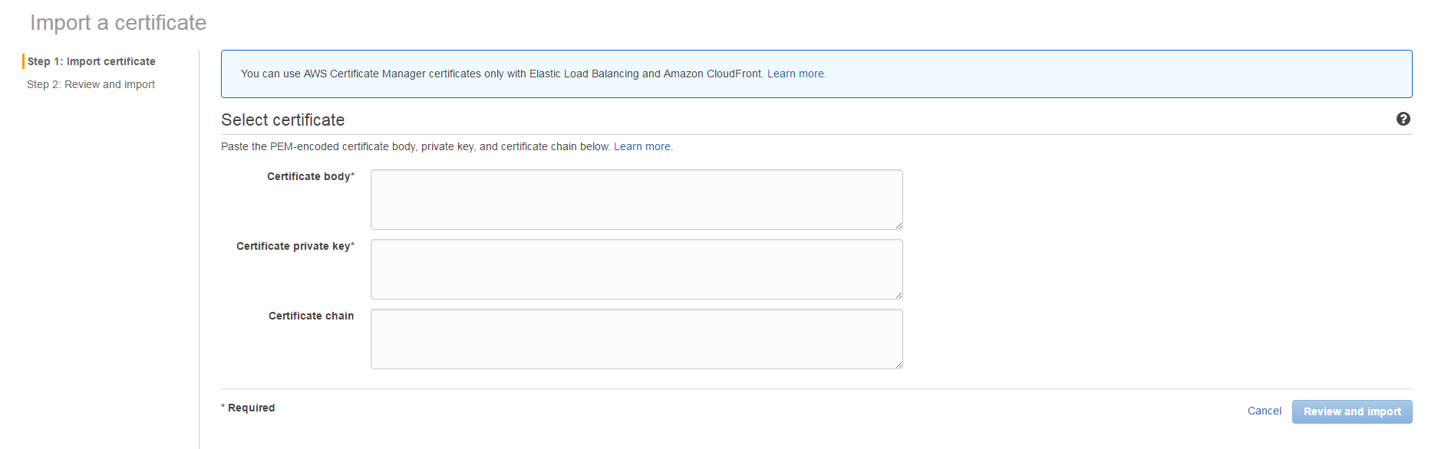
Task: Click the private key field resize grip
Action: [x=899, y=295]
